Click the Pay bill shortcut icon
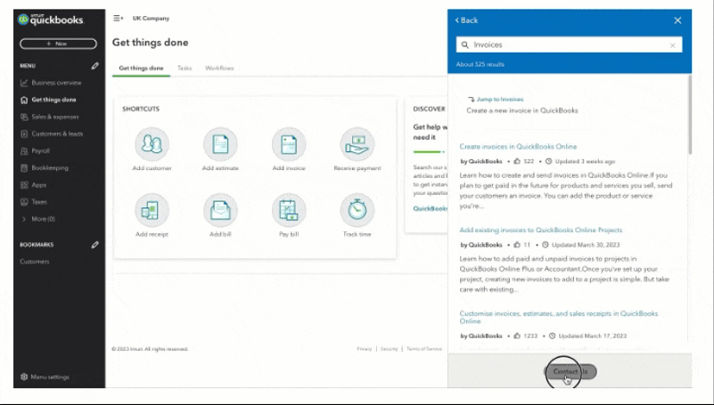 pyautogui.click(x=289, y=210)
